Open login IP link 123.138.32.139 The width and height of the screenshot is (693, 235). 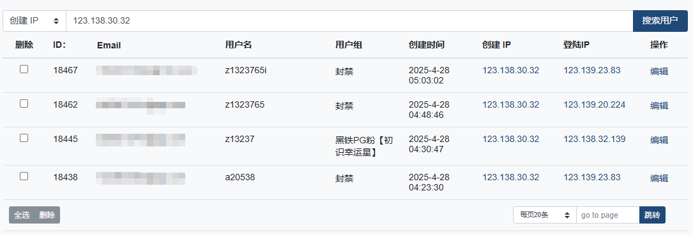[594, 139]
